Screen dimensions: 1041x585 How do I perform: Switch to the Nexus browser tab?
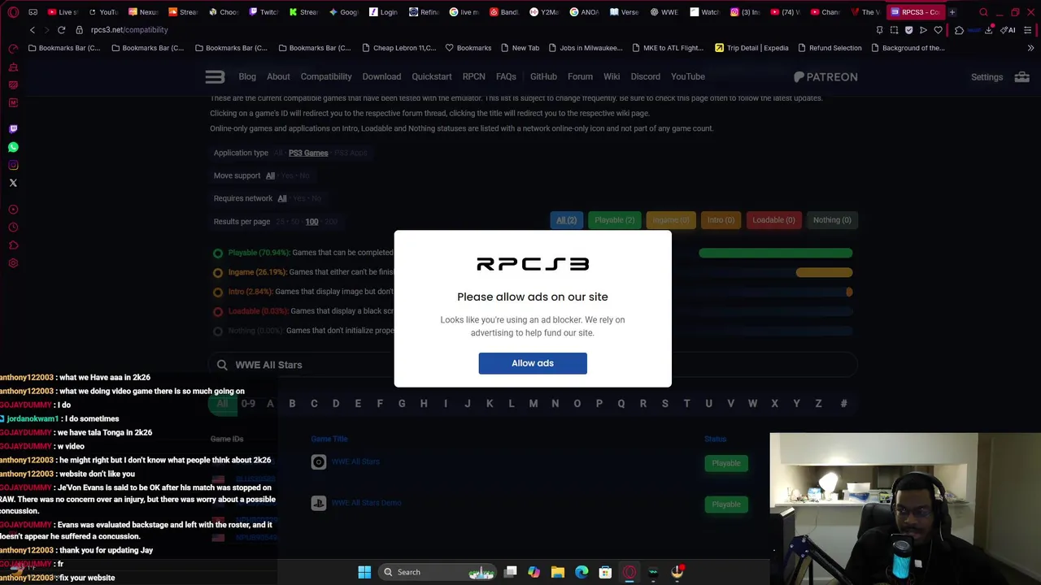pyautogui.click(x=143, y=12)
